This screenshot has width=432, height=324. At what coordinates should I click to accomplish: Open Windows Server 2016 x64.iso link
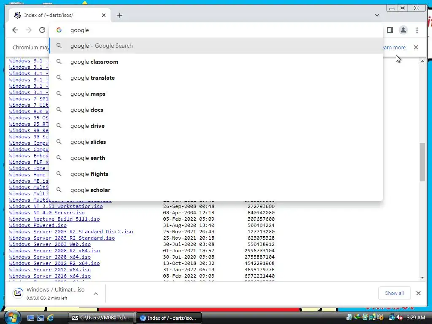[50, 276]
